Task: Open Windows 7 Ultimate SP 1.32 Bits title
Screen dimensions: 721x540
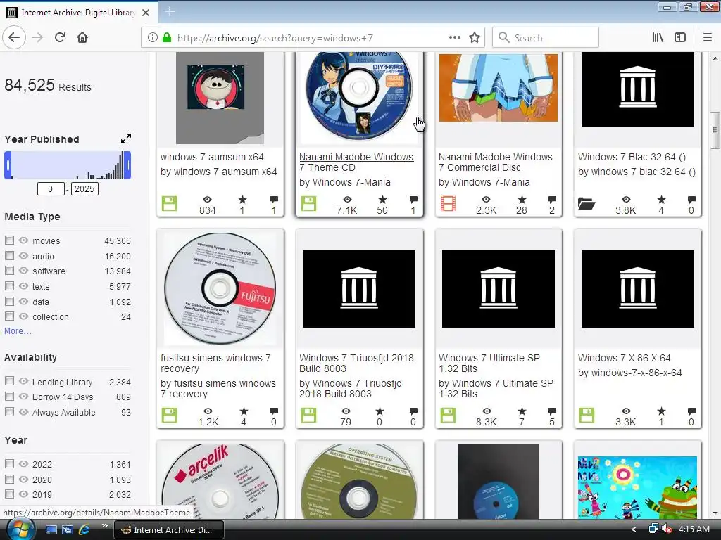Action: pos(489,364)
